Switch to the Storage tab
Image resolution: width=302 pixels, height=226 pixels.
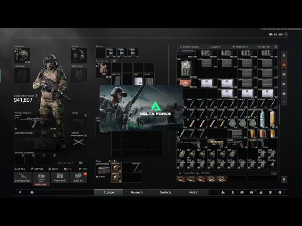click(x=109, y=193)
